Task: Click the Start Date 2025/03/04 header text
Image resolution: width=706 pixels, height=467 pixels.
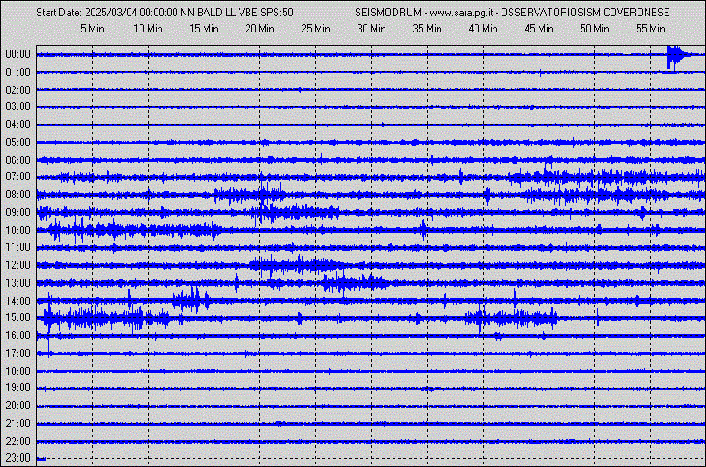Action: pos(88,13)
